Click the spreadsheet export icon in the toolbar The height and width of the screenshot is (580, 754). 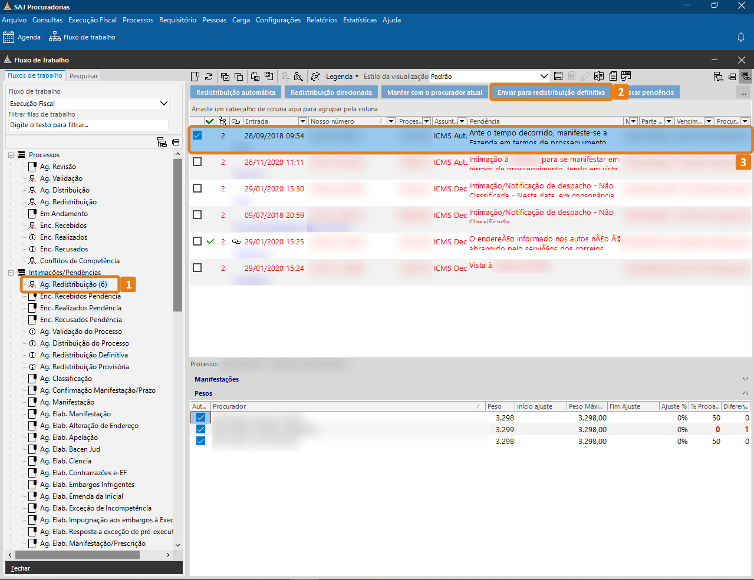(x=599, y=76)
